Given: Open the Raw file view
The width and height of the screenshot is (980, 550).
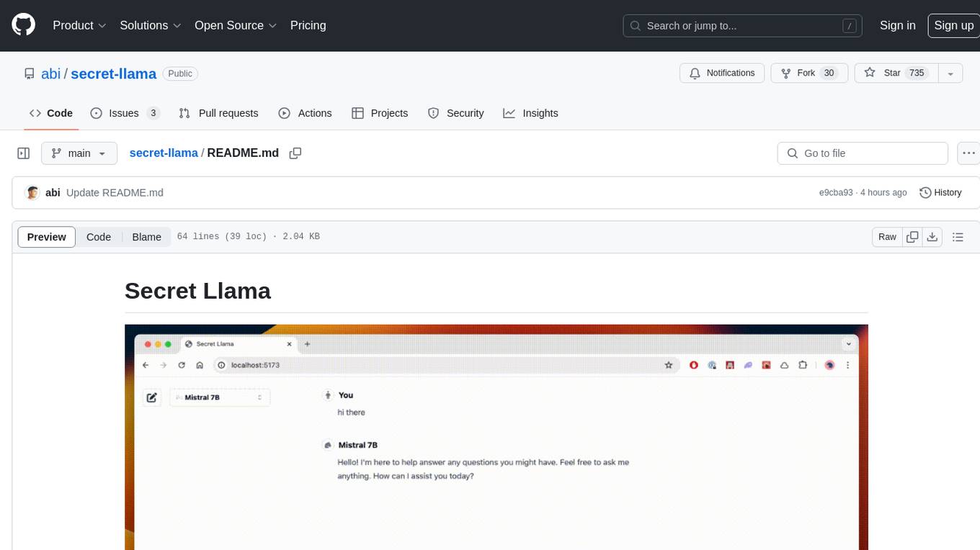Looking at the screenshot, I should point(887,237).
